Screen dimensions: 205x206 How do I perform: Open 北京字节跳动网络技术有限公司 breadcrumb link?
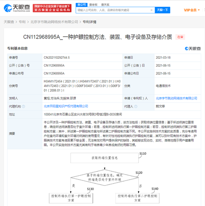point(54,22)
